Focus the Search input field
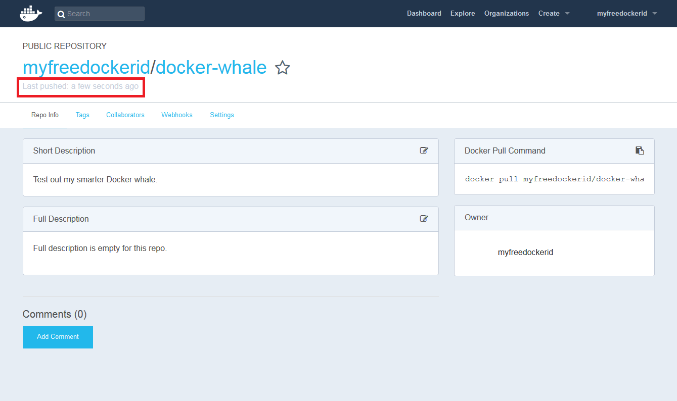The image size is (677, 401). pos(100,14)
